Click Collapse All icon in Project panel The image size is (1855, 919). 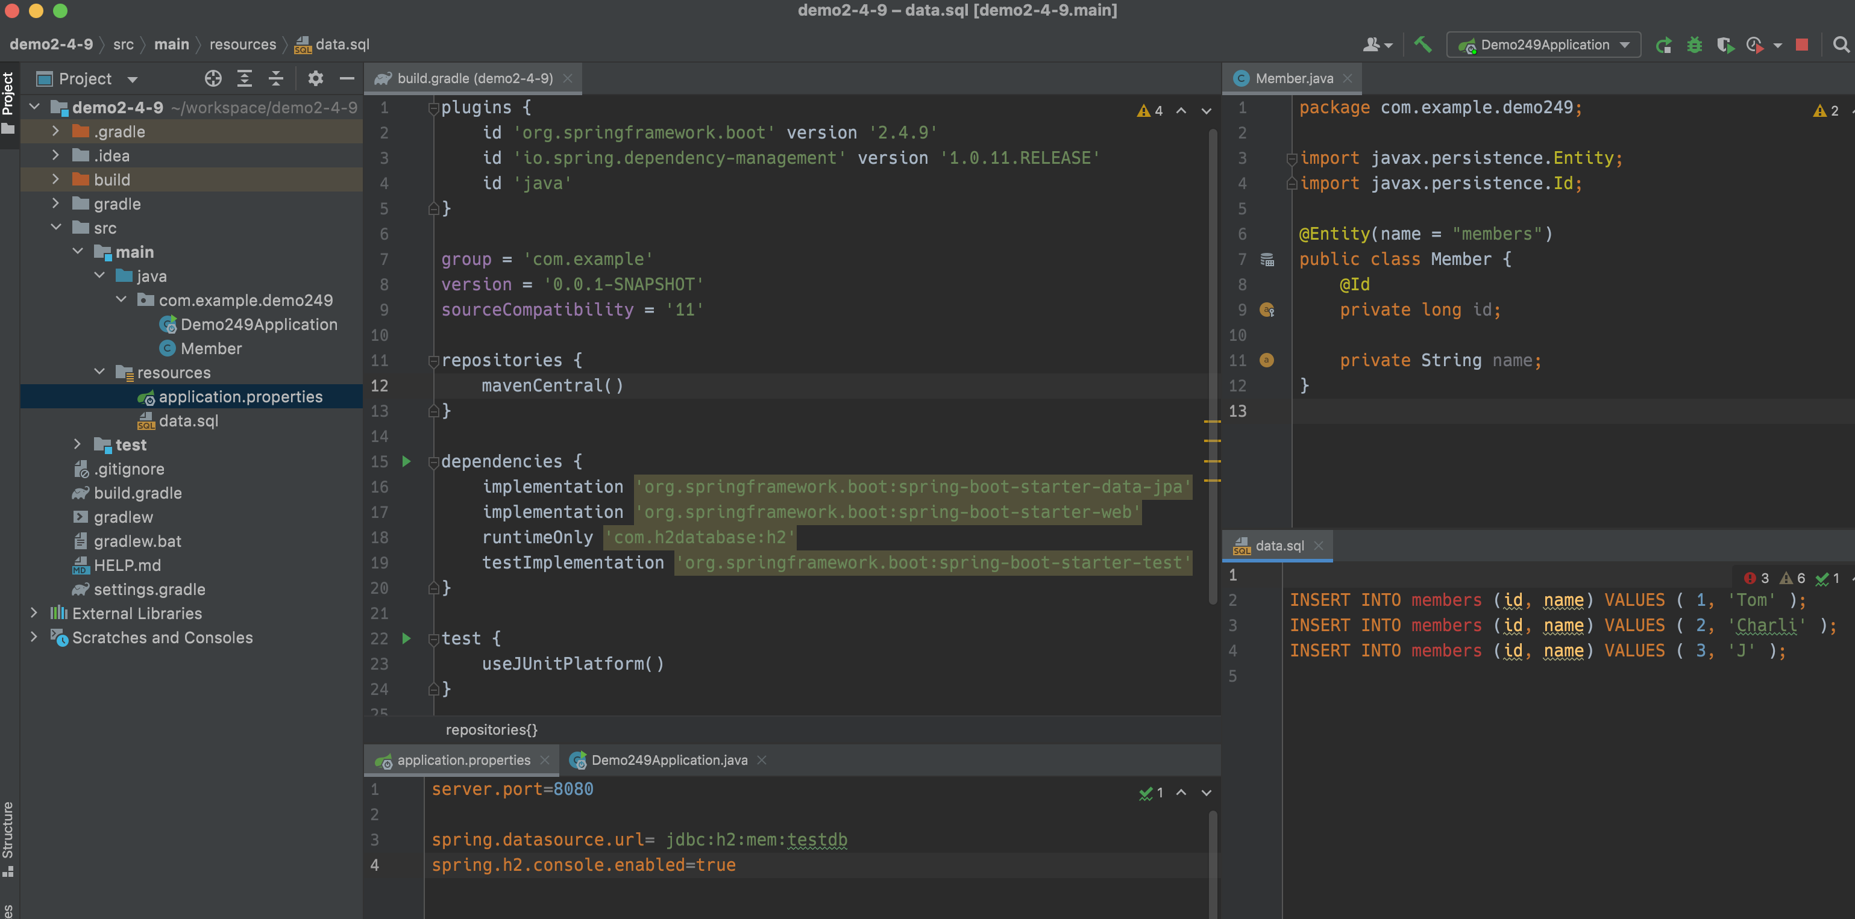click(276, 78)
